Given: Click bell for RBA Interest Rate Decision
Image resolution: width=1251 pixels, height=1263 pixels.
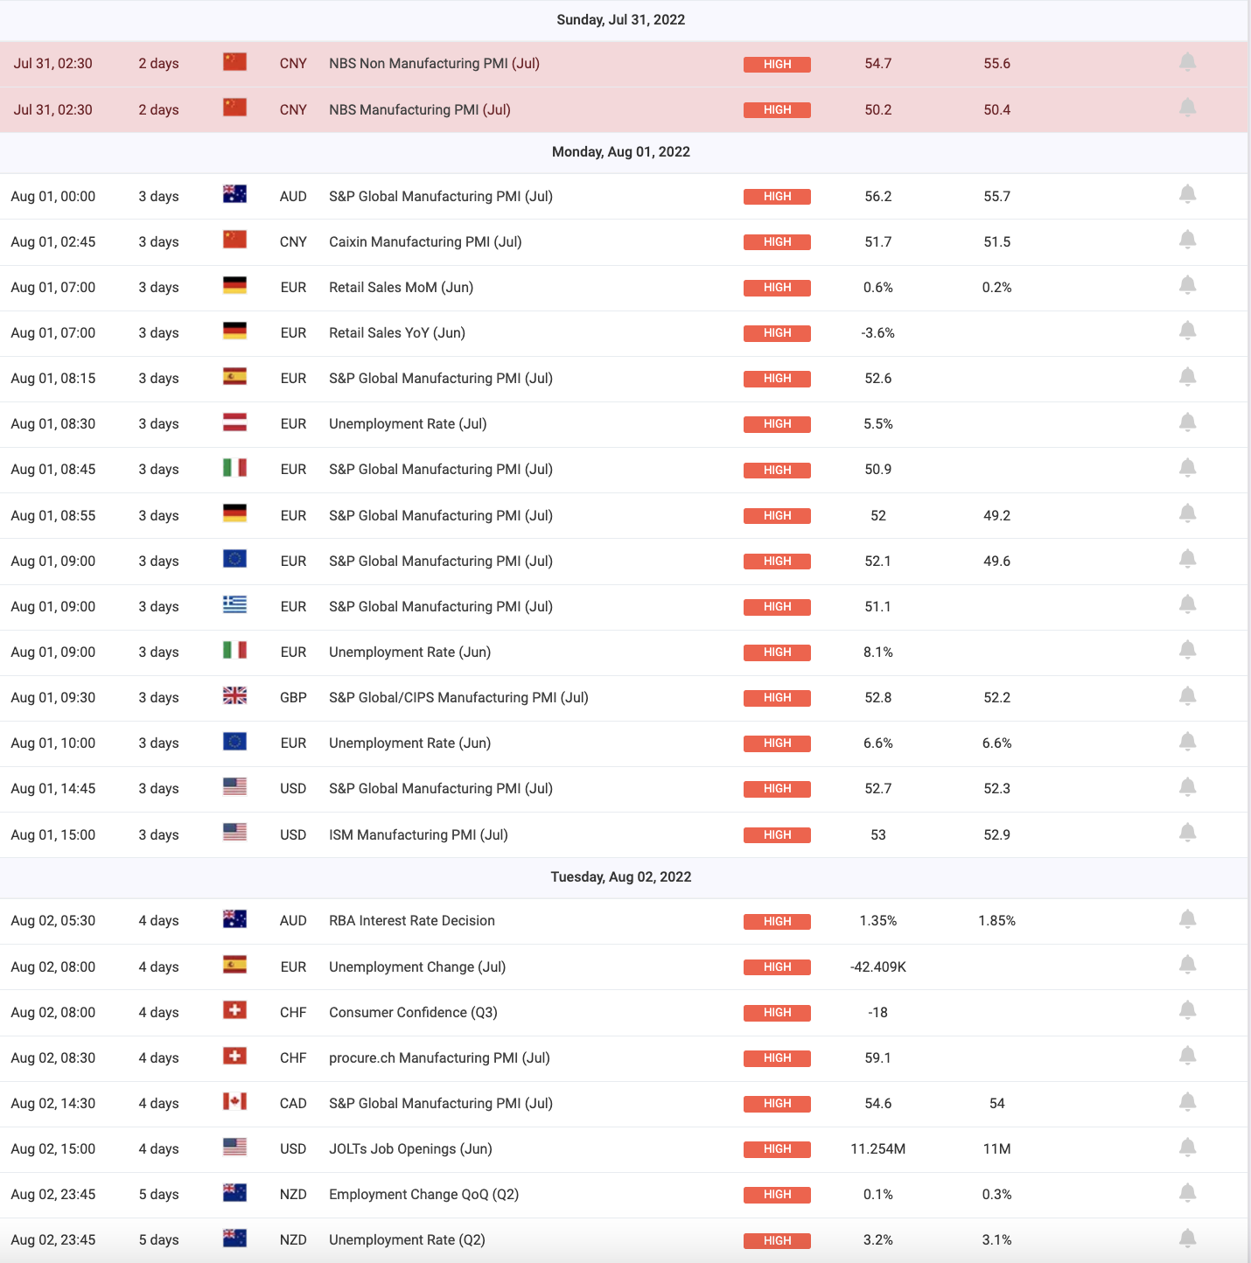Looking at the screenshot, I should [x=1187, y=919].
